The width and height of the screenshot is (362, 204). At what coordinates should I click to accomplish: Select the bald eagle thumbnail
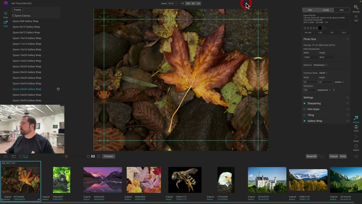coord(226,180)
